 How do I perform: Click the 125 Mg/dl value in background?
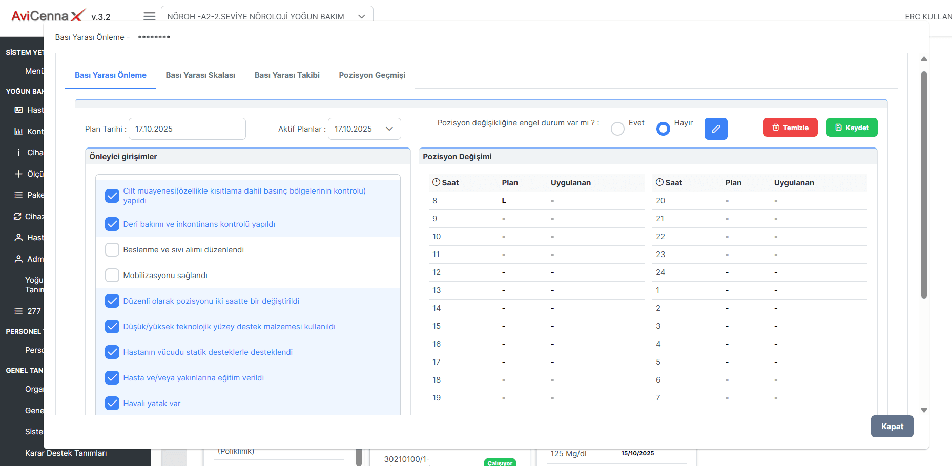coord(568,454)
